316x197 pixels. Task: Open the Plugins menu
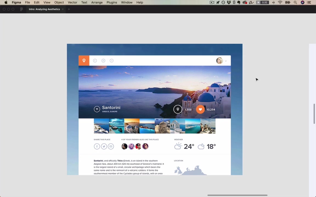coord(112,2)
